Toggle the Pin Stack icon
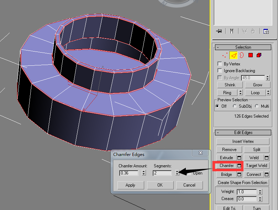The width and height of the screenshot is (278, 210). (219, 31)
